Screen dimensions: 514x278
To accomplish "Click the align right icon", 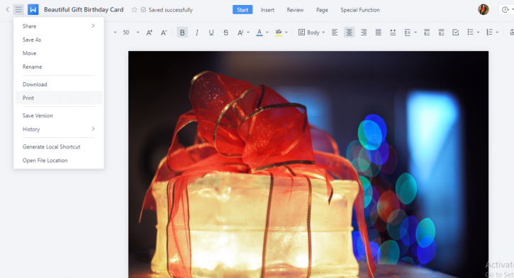I will click(364, 33).
